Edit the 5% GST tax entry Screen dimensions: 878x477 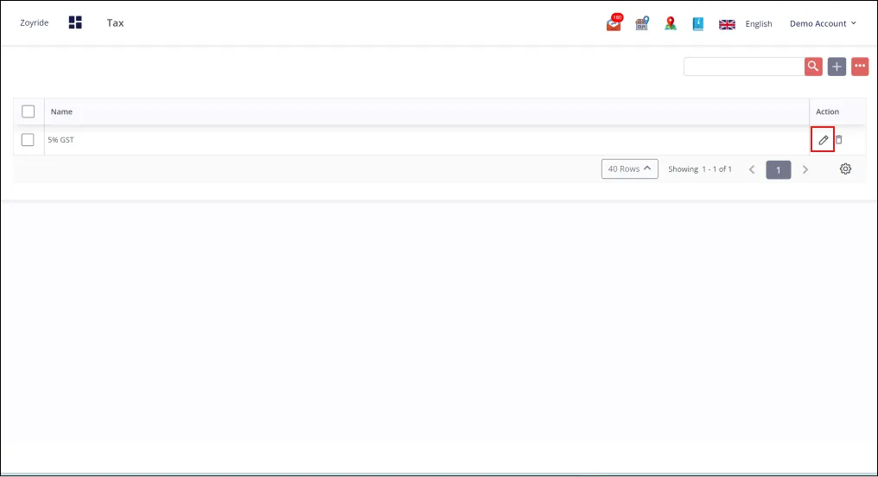tap(823, 140)
